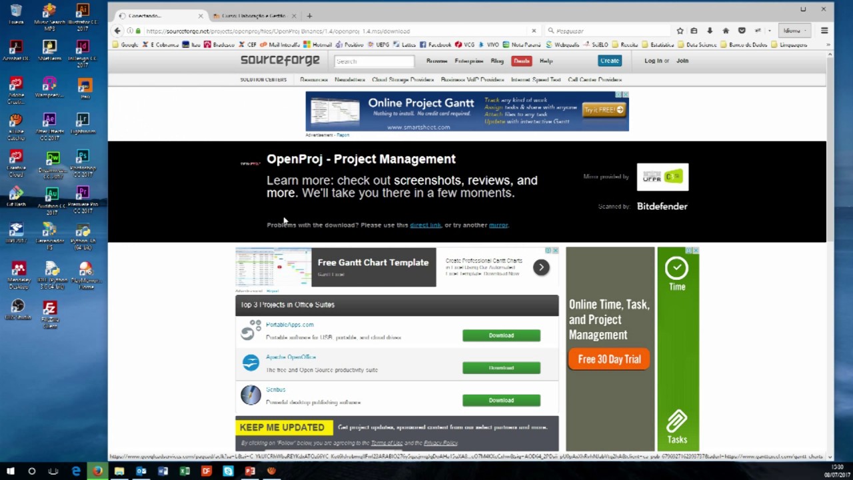Download Apache OpenOffice with its green button
This screenshot has width=853, height=480.
(x=501, y=367)
